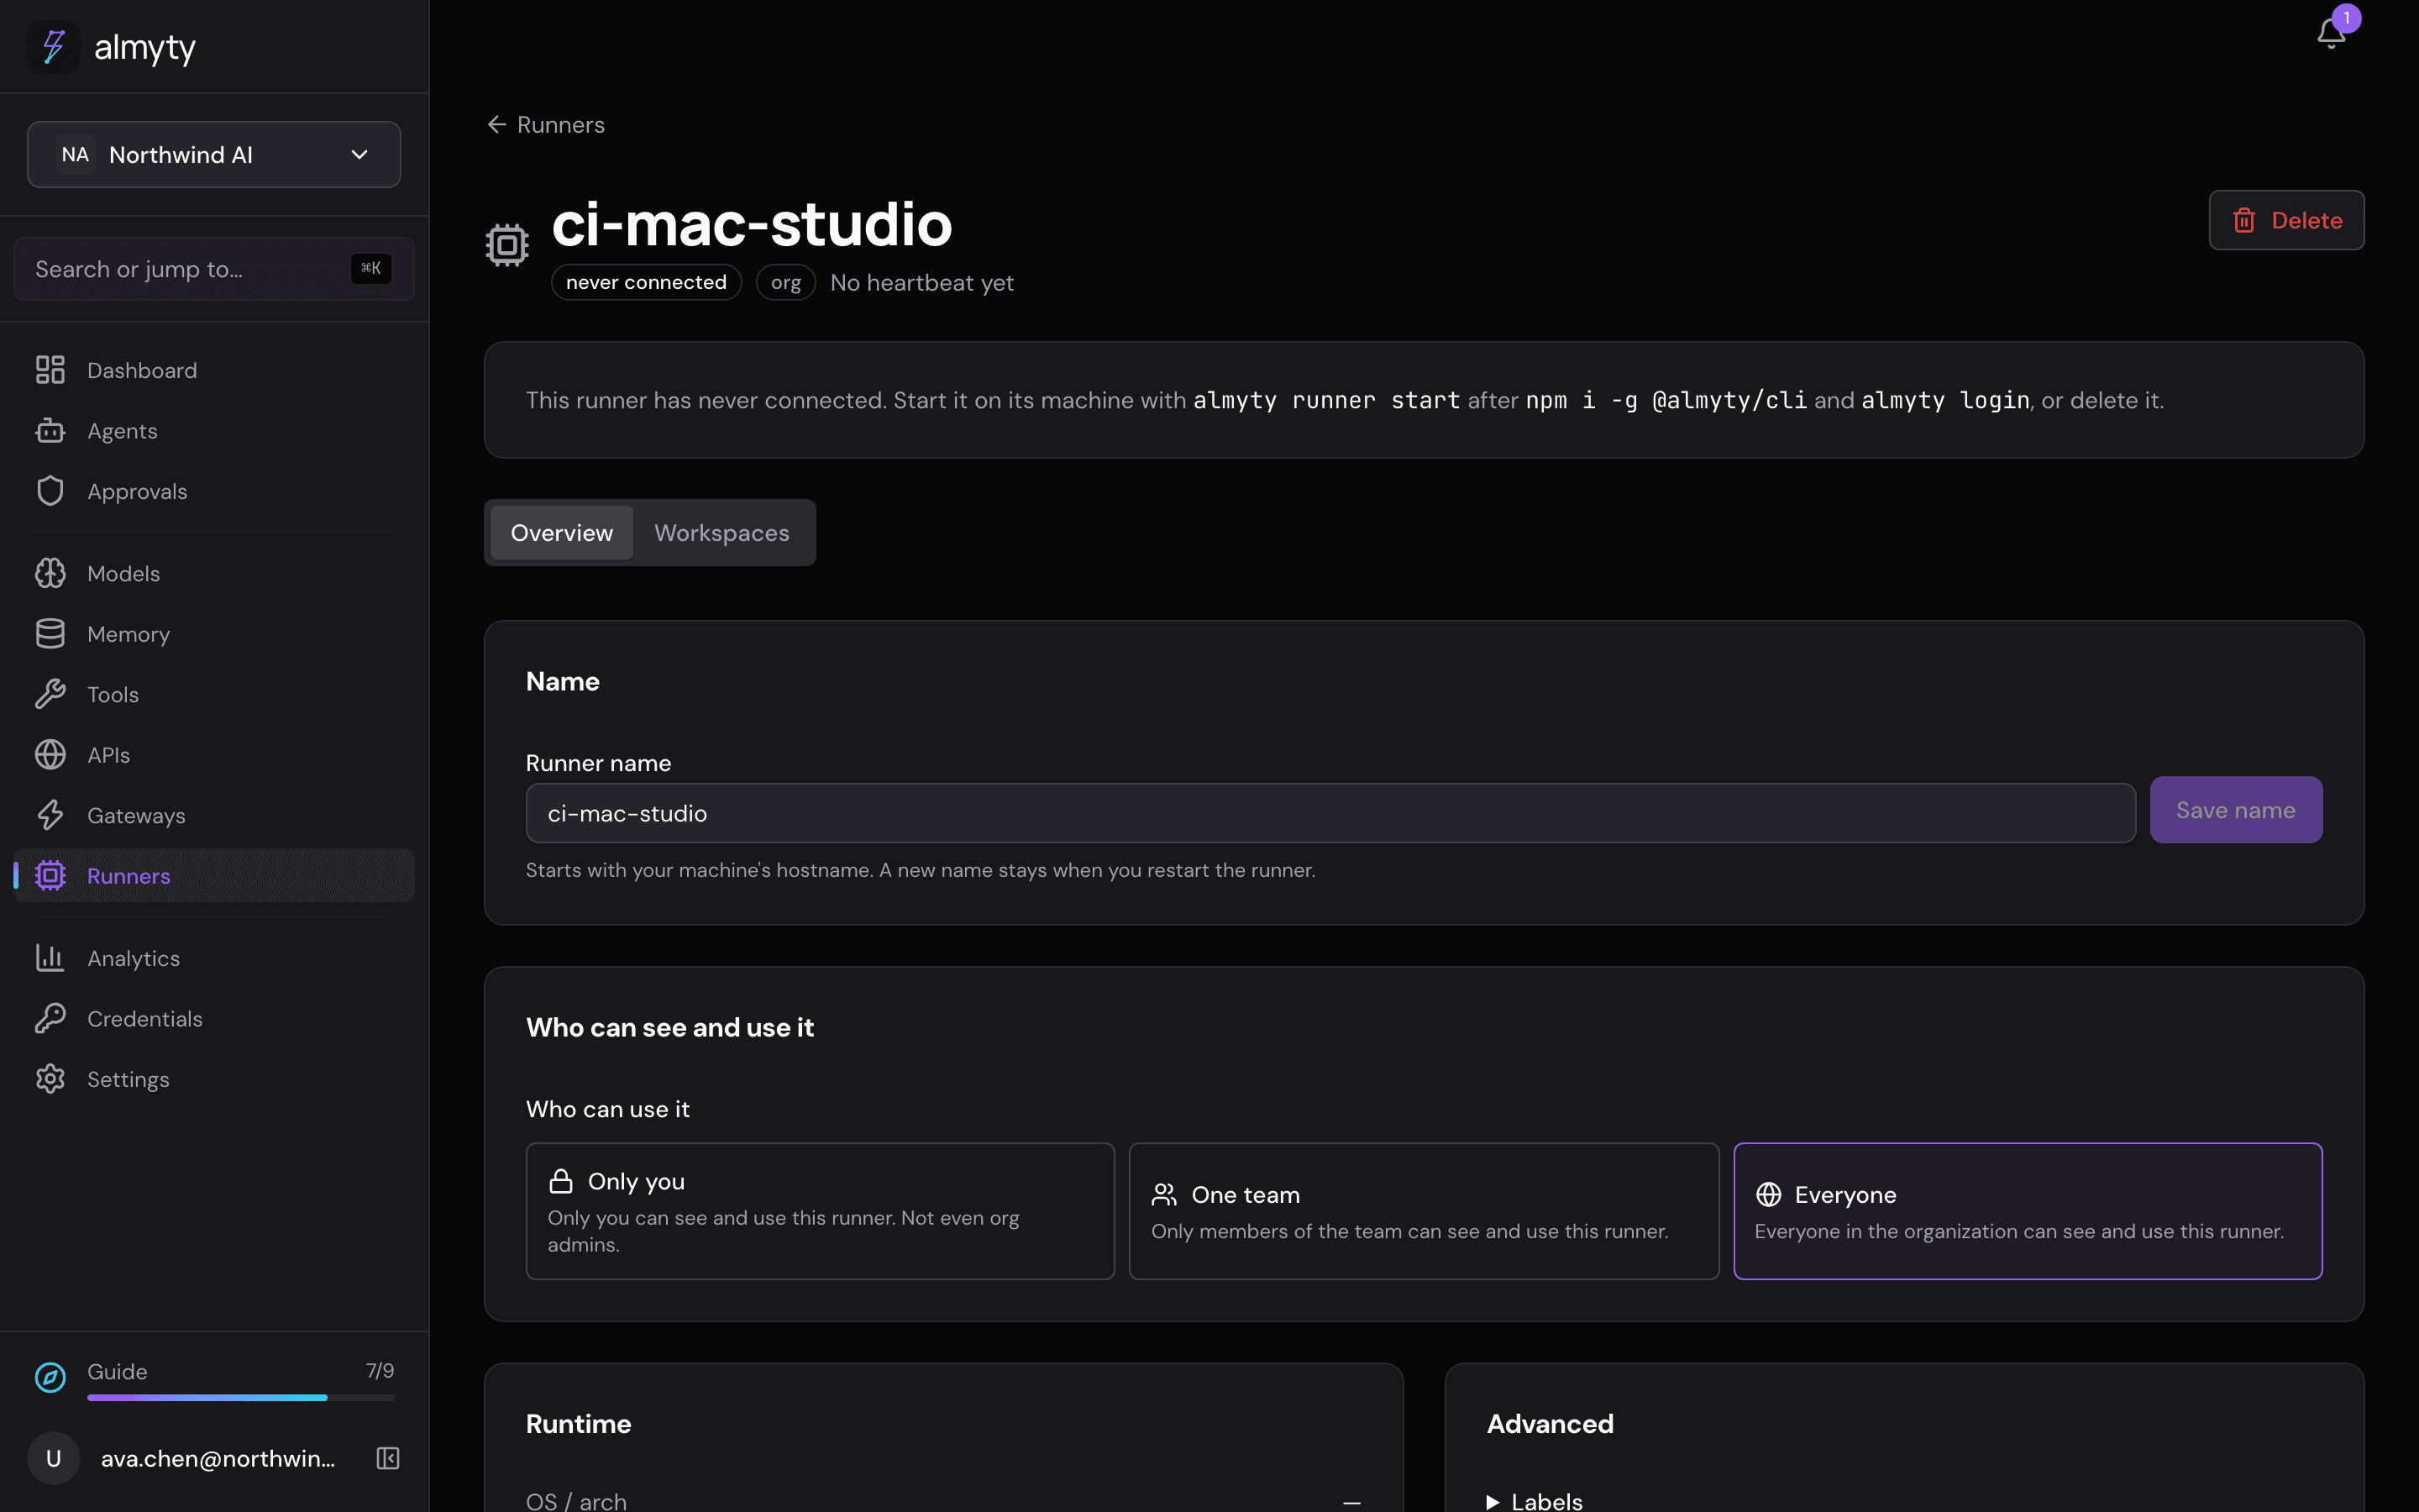Open the Northwind AI organization dropdown
The image size is (2419, 1512).
point(214,155)
